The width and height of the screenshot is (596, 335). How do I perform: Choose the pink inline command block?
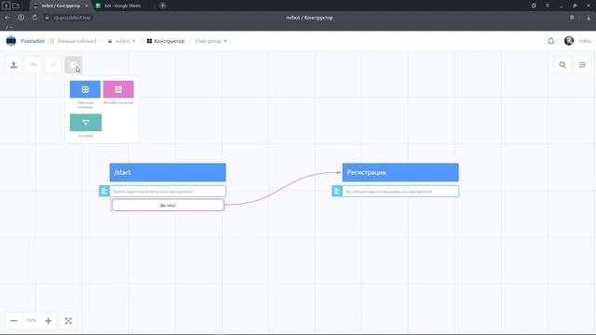pyautogui.click(x=118, y=89)
